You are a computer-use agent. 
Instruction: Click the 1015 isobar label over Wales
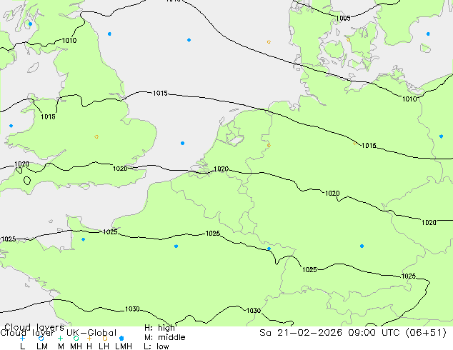[x=48, y=116]
